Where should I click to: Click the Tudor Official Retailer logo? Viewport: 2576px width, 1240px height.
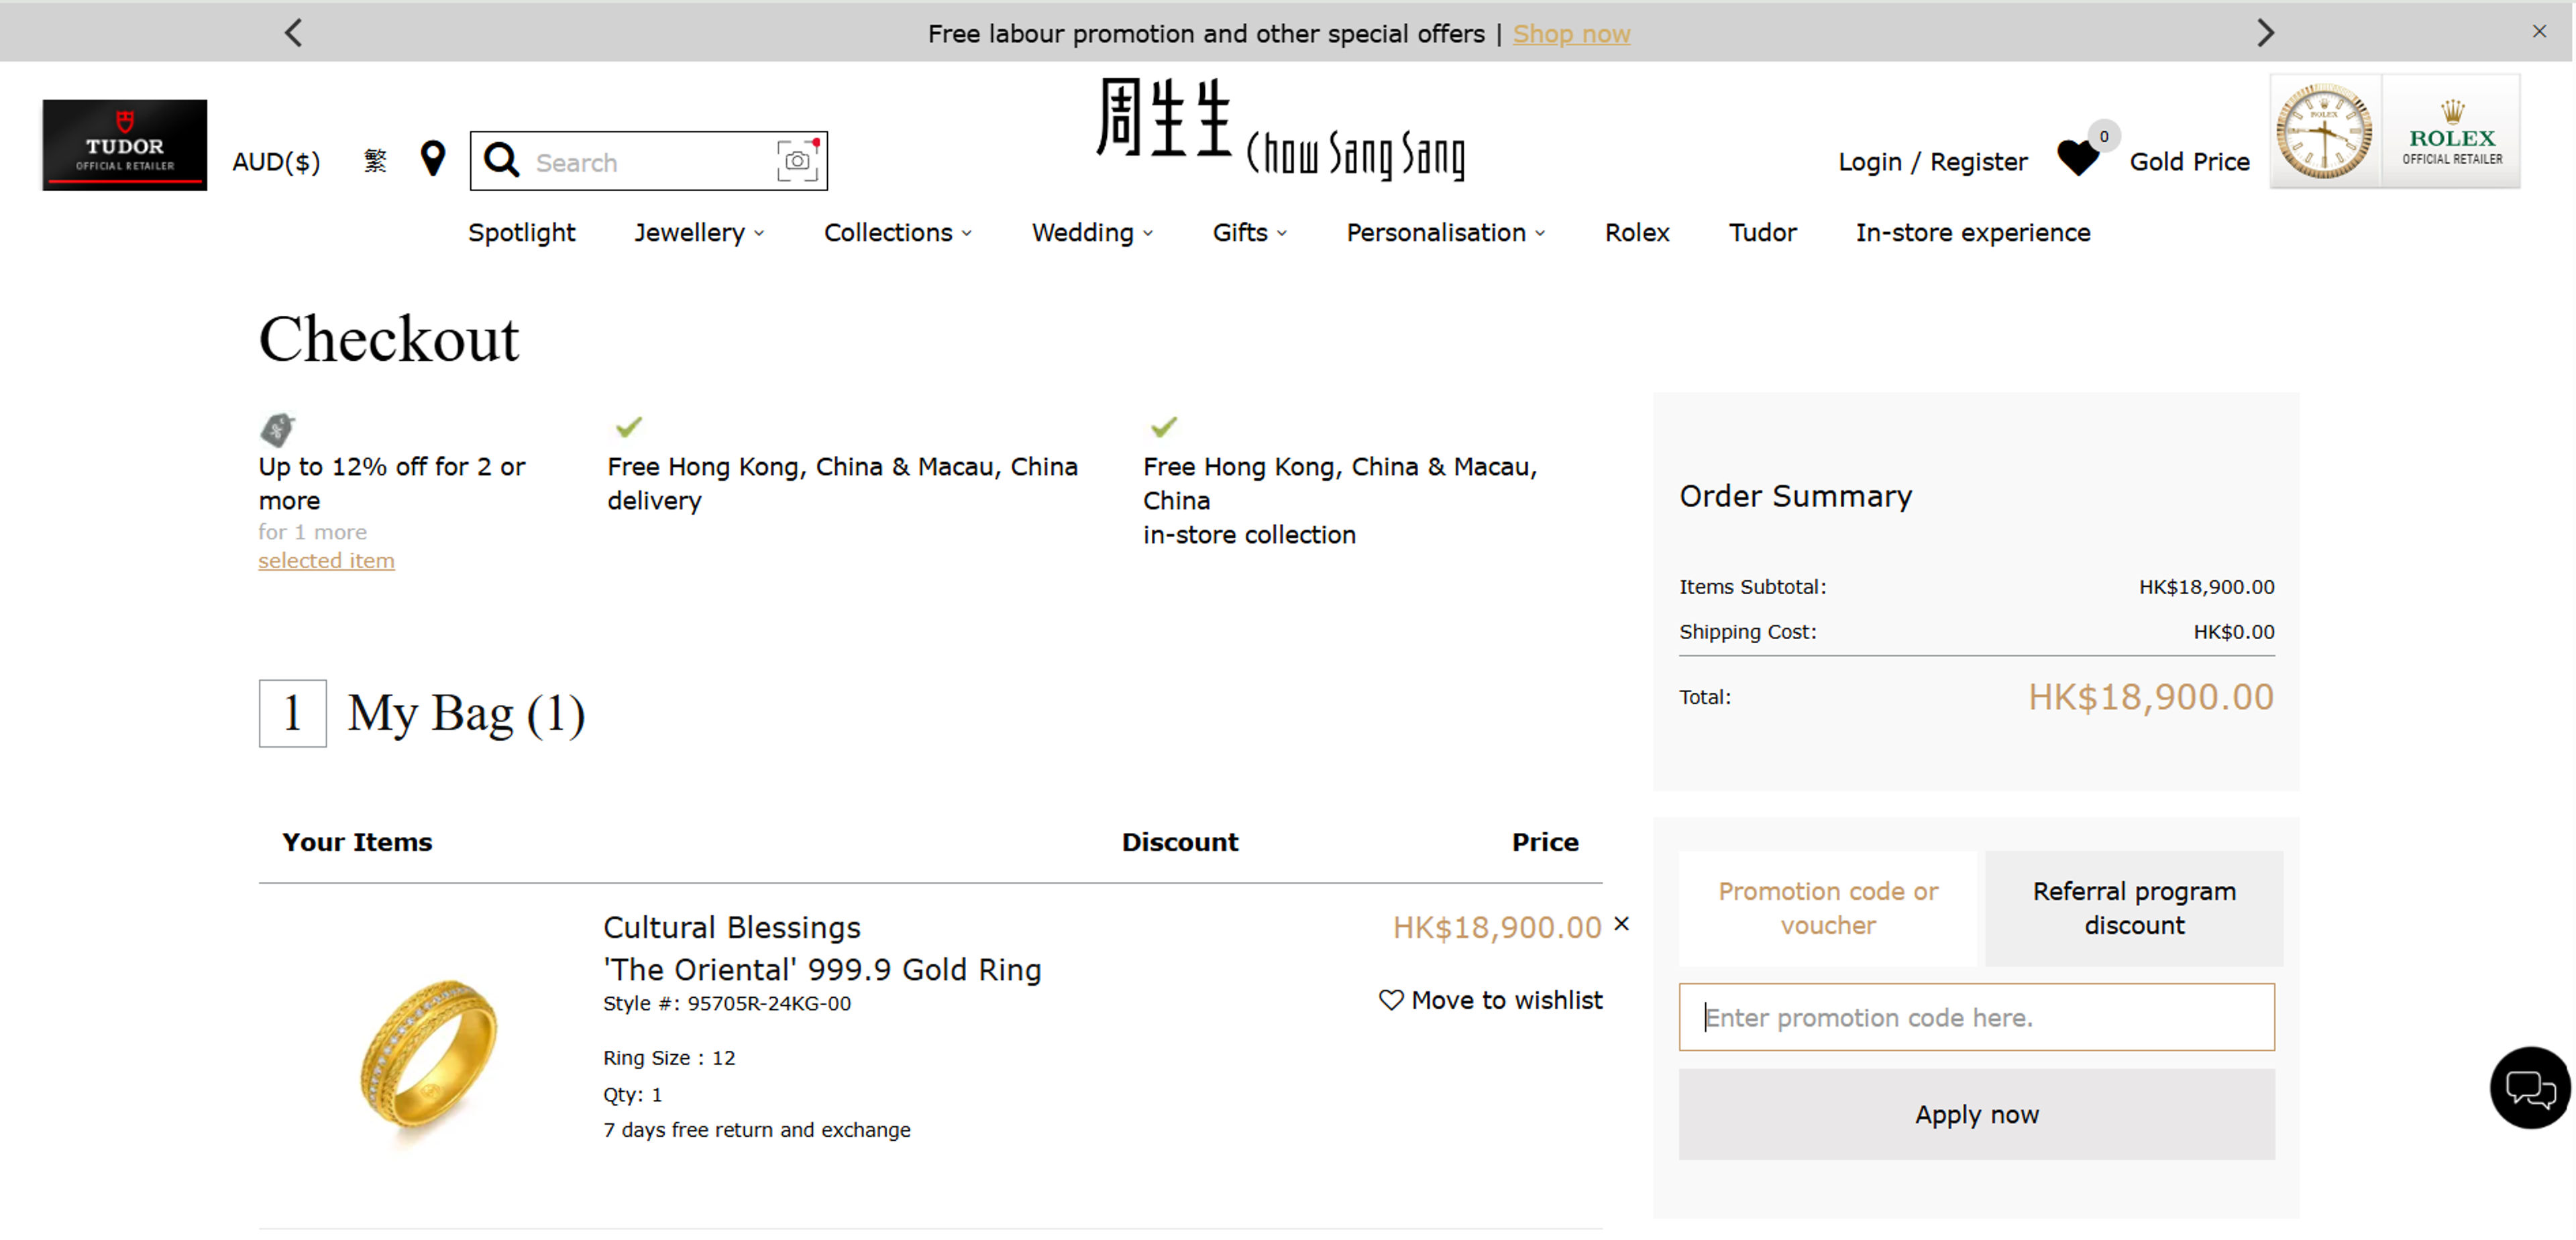coord(125,144)
